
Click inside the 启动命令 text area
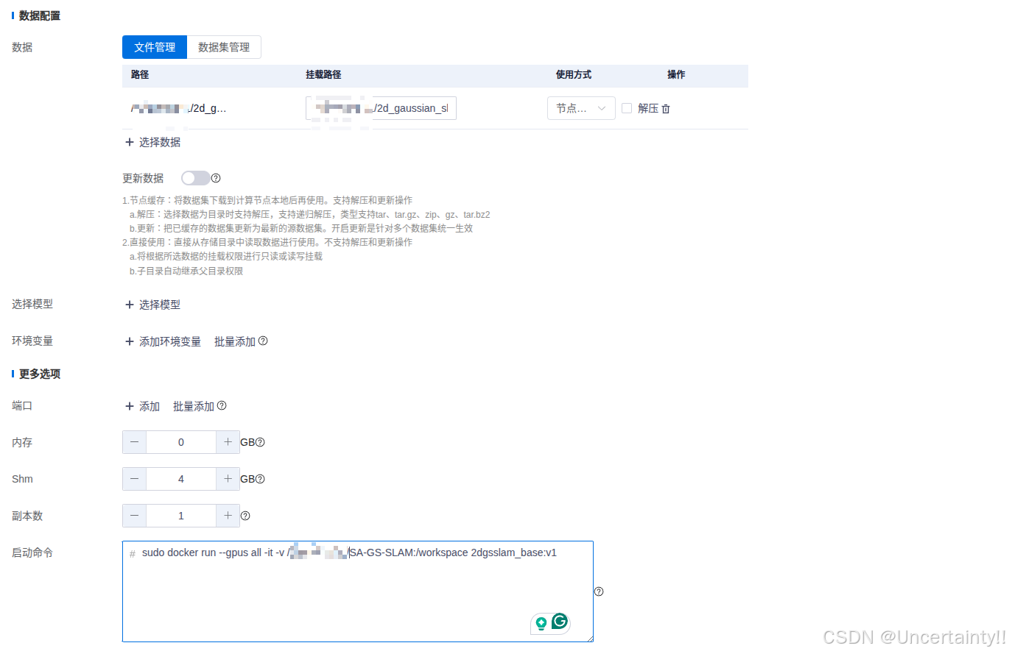[358, 591]
